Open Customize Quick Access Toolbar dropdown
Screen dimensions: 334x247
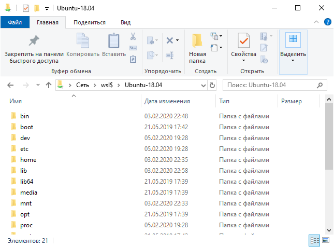pyautogui.click(x=47, y=9)
